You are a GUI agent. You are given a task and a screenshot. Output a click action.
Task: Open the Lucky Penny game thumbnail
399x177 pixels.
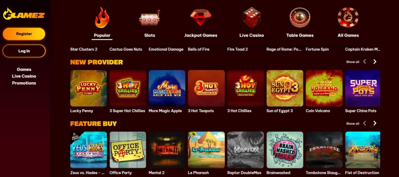click(88, 88)
